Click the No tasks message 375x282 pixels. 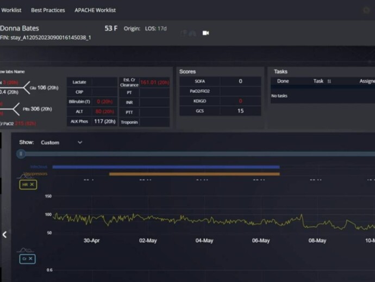click(279, 96)
